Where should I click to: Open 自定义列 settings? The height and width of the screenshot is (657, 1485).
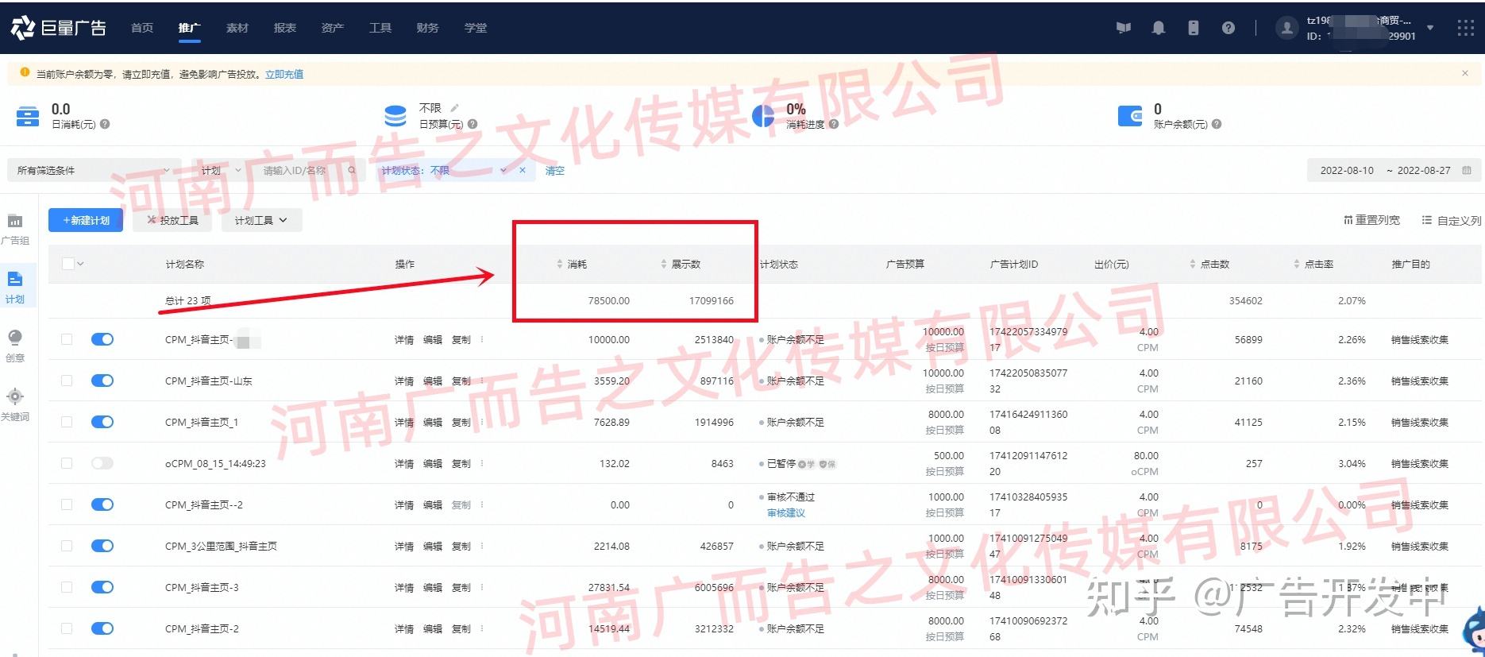point(1452,220)
